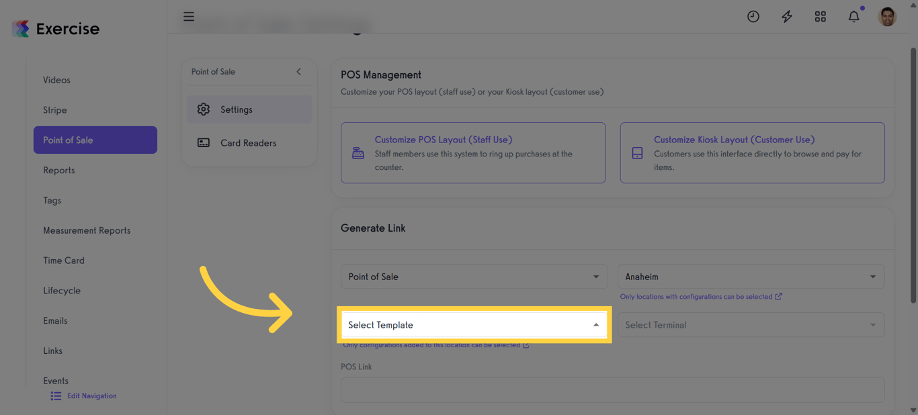
Task: Click the user profile avatar
Action: [887, 16]
